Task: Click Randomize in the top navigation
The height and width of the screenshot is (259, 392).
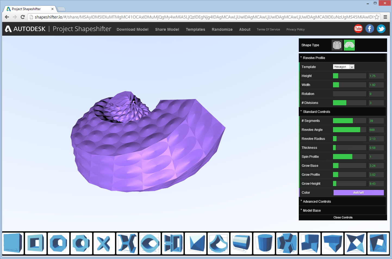Action: pos(222,29)
